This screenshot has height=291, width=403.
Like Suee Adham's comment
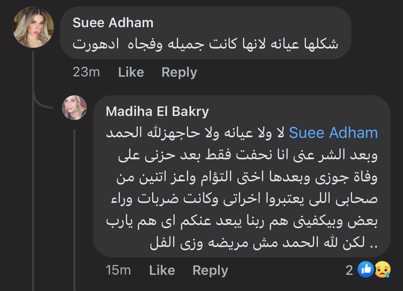click(x=131, y=72)
